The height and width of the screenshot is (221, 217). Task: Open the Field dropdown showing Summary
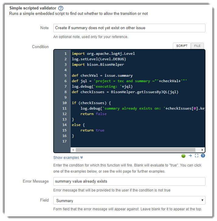point(129,200)
